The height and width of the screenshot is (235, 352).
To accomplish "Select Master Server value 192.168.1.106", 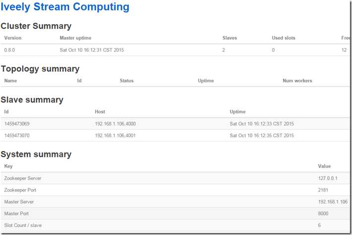I will click(333, 202).
